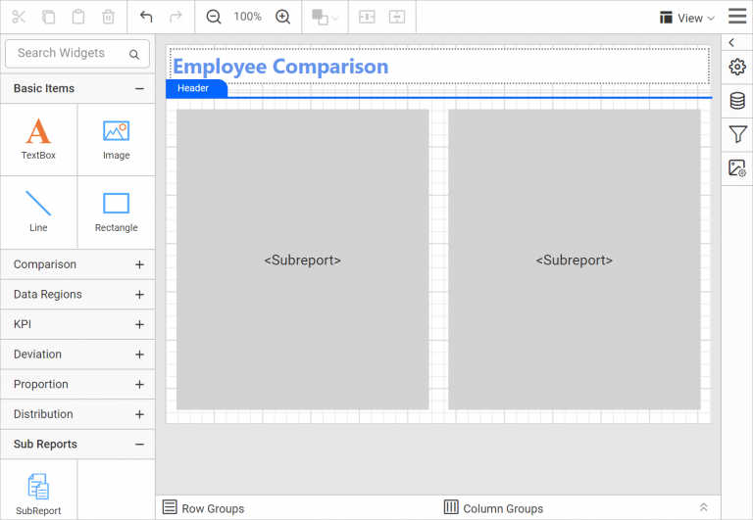Screen dimensions: 753x520
Task: Open the Data database panel
Action: point(737,101)
